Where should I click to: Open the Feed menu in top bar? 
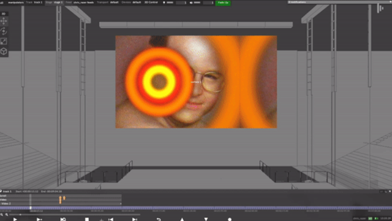[80, 2]
